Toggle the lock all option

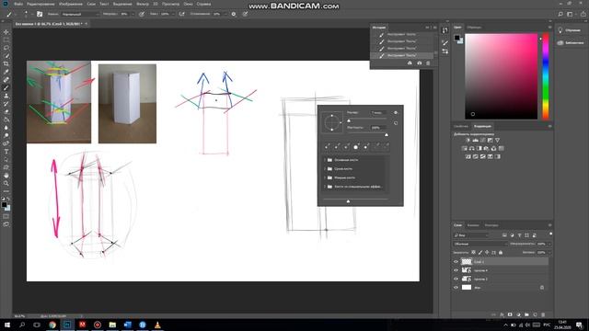pyautogui.click(x=501, y=253)
